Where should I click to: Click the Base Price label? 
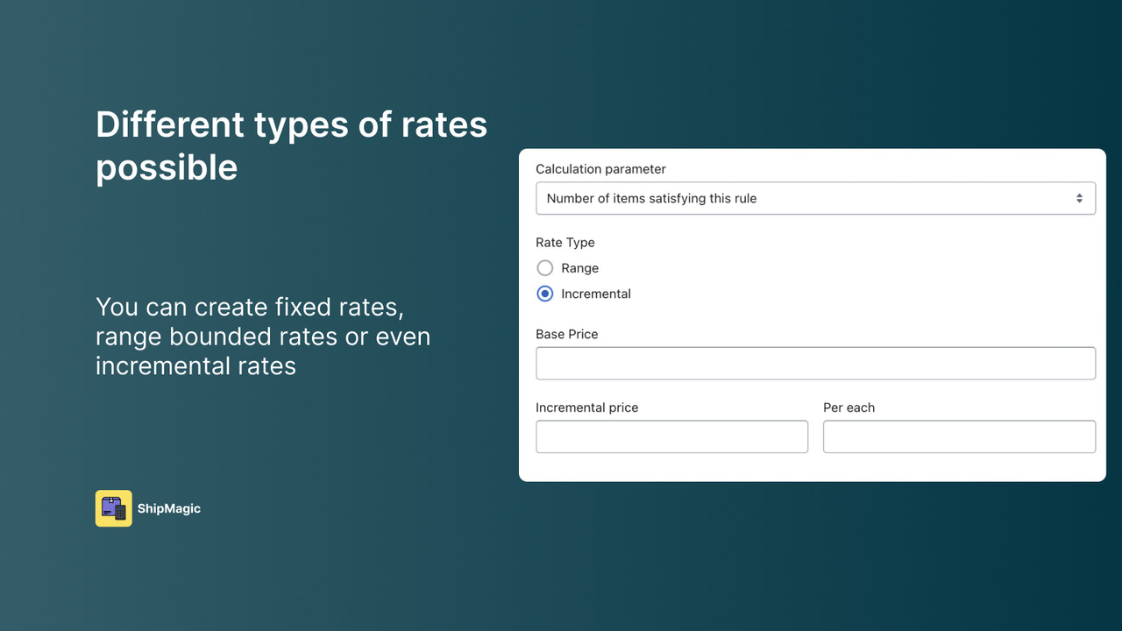point(567,334)
